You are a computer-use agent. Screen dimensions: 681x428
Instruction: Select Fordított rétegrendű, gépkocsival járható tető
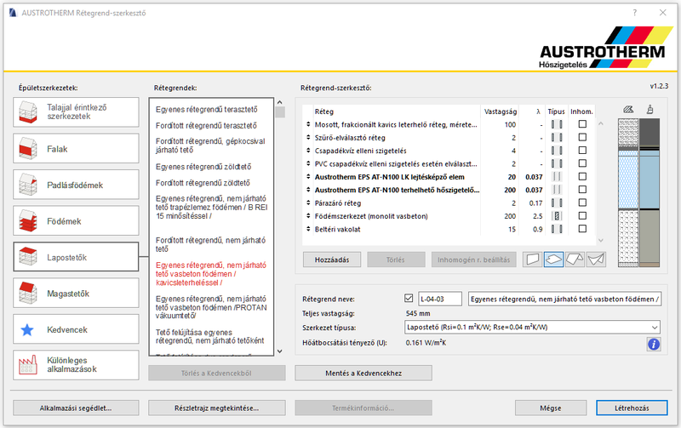click(x=210, y=146)
